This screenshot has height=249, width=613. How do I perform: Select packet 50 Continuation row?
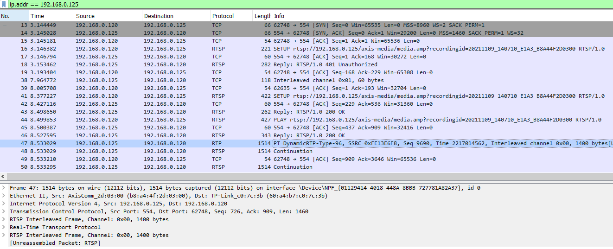[306, 167]
